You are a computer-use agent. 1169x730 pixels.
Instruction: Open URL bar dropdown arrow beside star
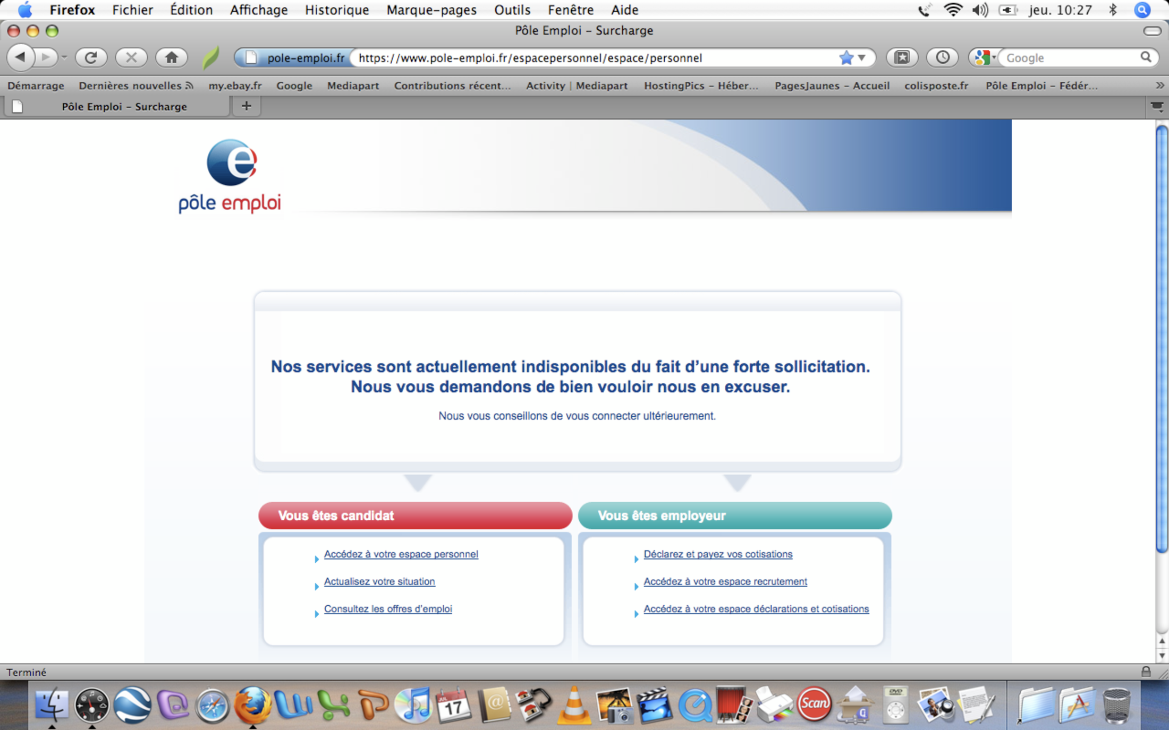pyautogui.click(x=862, y=57)
